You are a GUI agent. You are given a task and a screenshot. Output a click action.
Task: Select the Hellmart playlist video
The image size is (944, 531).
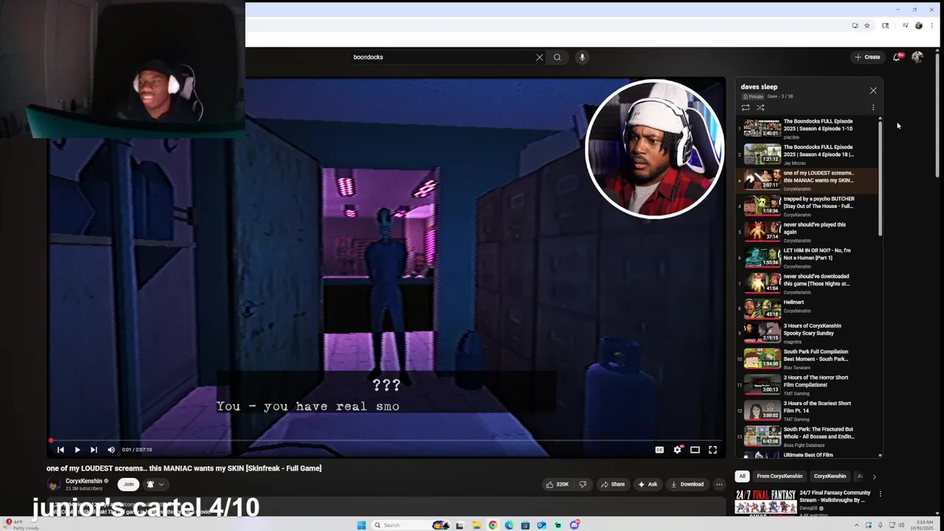[806, 309]
